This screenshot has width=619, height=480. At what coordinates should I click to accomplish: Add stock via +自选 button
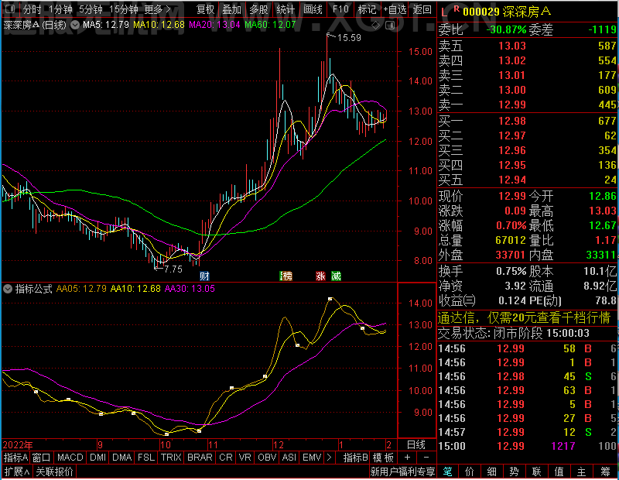point(395,9)
